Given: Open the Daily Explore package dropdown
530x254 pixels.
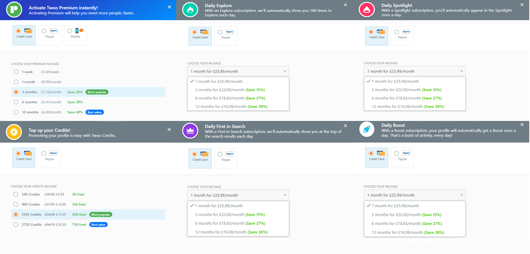Looking at the screenshot, I should coord(238,71).
